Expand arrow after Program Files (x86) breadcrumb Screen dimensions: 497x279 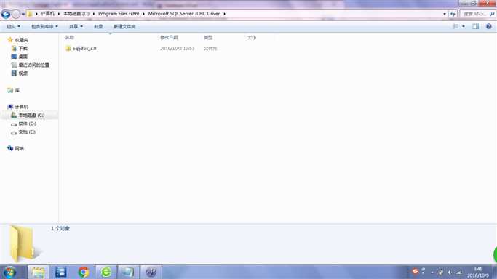[x=143, y=14]
